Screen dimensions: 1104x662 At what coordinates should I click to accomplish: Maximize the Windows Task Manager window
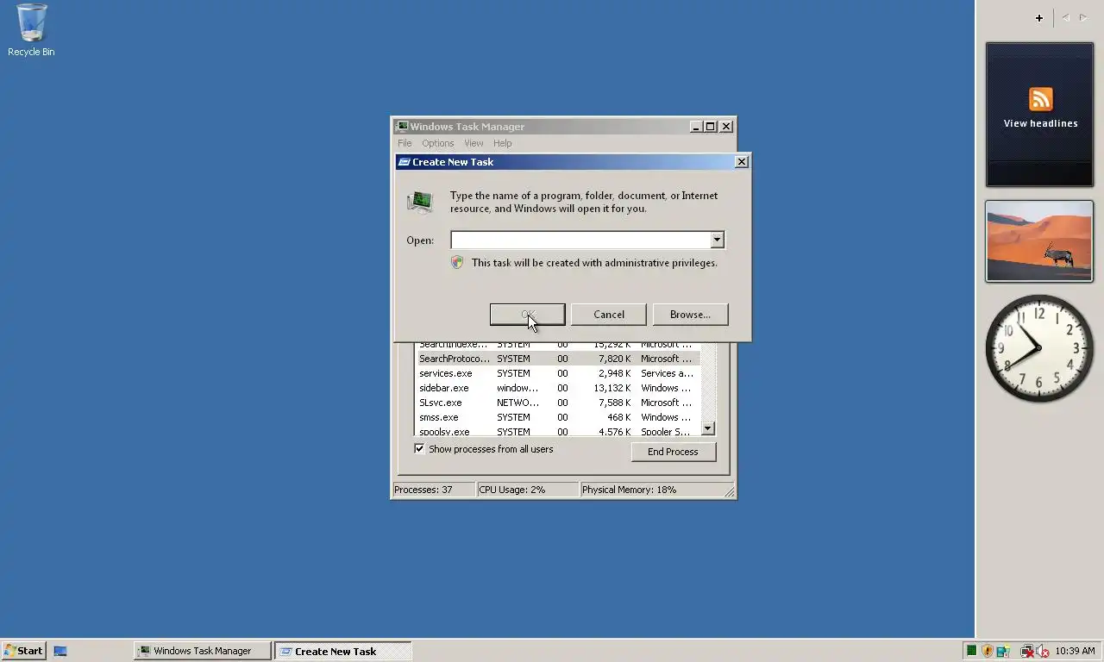pyautogui.click(x=711, y=127)
